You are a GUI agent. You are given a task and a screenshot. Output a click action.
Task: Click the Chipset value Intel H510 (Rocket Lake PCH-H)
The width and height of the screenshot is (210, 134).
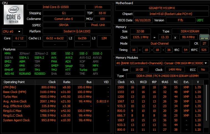[x=171, y=14]
